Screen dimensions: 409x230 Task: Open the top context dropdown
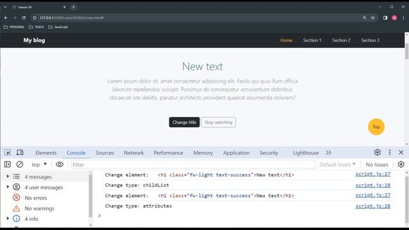point(39,165)
